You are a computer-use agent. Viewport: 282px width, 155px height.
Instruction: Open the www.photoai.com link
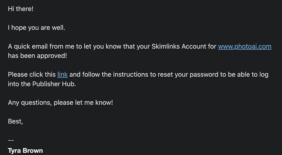(x=244, y=46)
